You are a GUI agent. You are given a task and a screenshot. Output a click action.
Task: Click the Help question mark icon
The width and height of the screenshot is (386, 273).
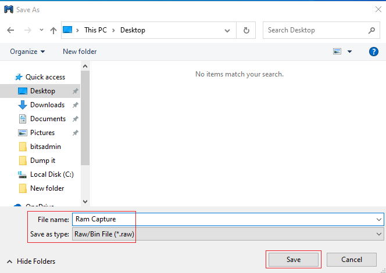click(374, 52)
